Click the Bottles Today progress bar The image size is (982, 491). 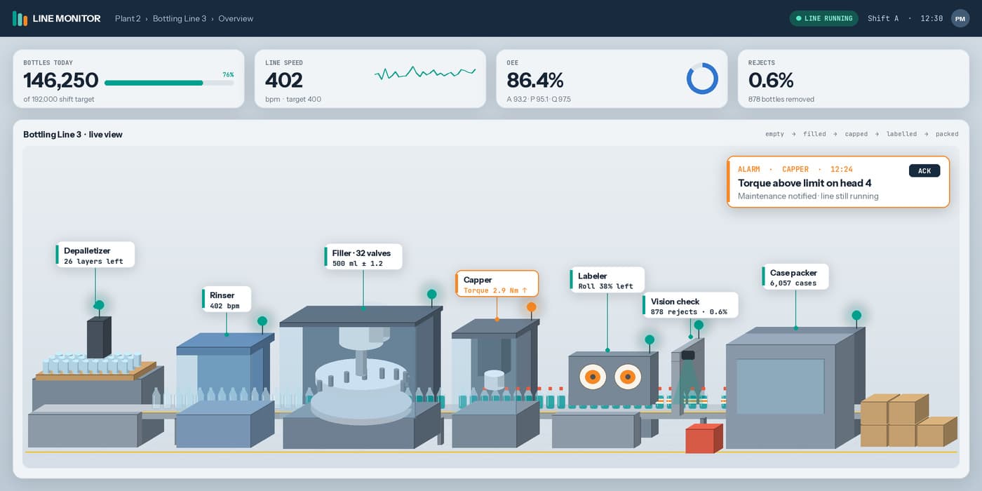point(169,83)
